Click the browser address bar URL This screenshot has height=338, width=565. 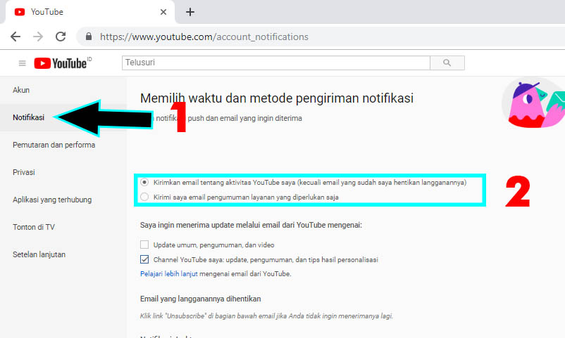(x=204, y=37)
